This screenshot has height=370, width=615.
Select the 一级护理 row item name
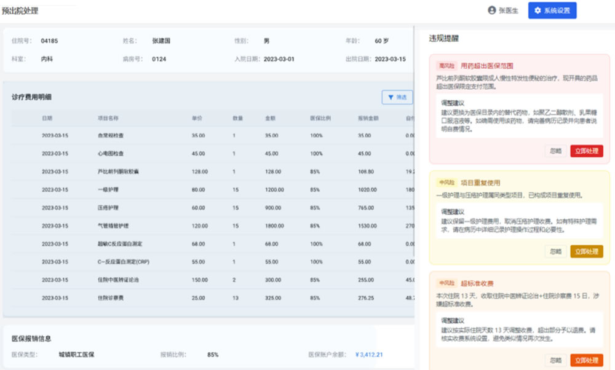(x=108, y=190)
